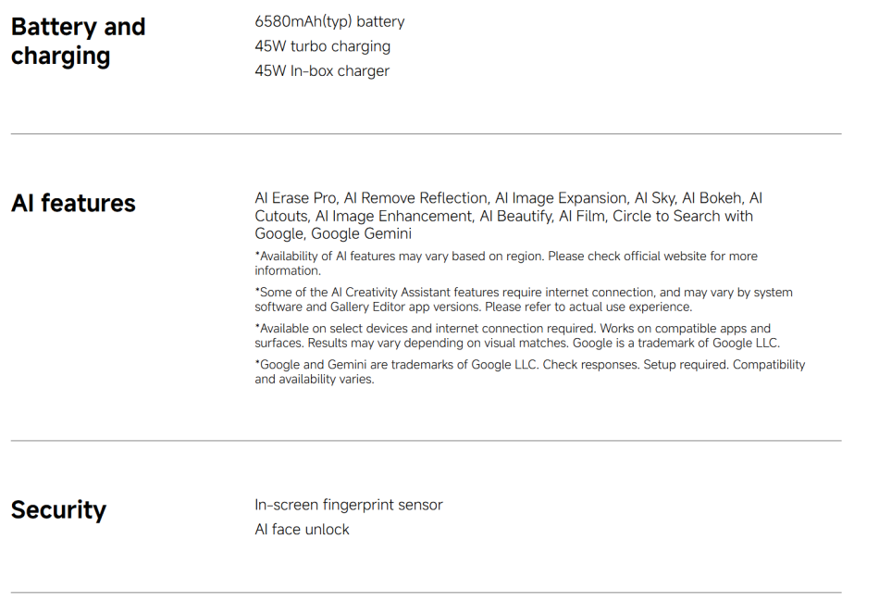Click the "AI Beautify" feature text
879x614 pixels.
[514, 216]
